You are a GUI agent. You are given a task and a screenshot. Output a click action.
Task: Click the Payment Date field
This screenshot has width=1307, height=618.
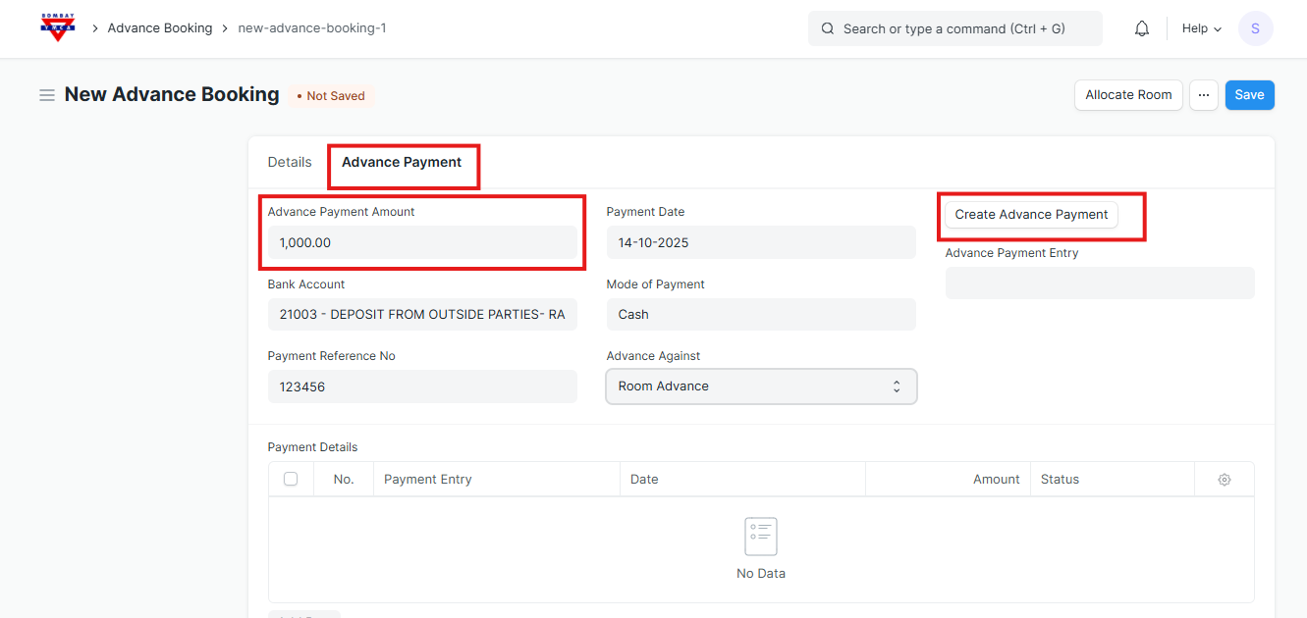coord(761,242)
